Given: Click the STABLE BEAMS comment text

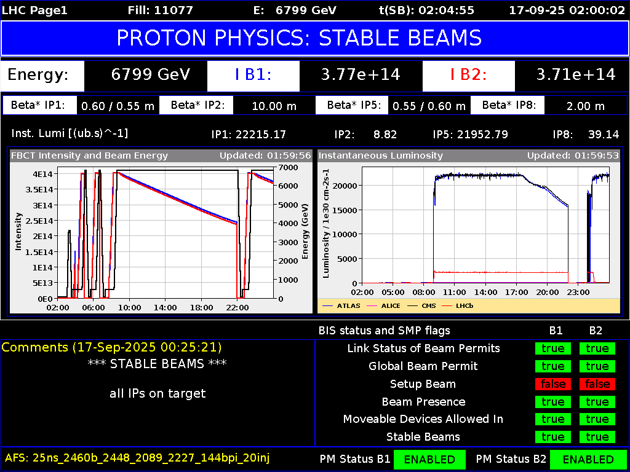Looking at the screenshot, I should tap(157, 364).
